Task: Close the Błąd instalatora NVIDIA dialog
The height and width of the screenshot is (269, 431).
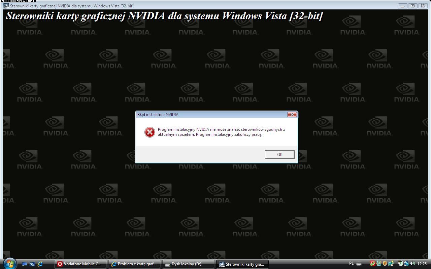Action: point(292,114)
